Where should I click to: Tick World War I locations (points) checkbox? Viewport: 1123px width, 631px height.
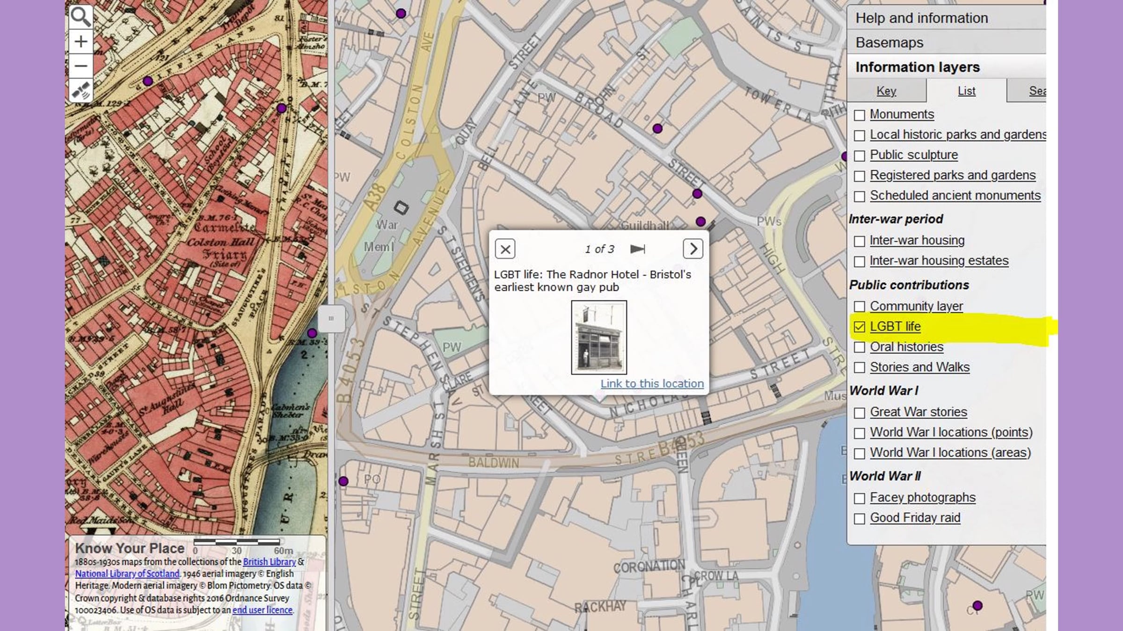coord(859,433)
